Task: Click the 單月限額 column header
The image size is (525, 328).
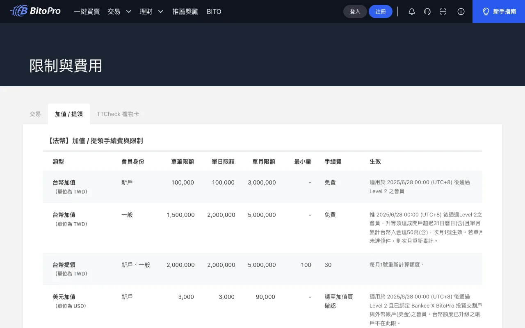Action: click(264, 162)
